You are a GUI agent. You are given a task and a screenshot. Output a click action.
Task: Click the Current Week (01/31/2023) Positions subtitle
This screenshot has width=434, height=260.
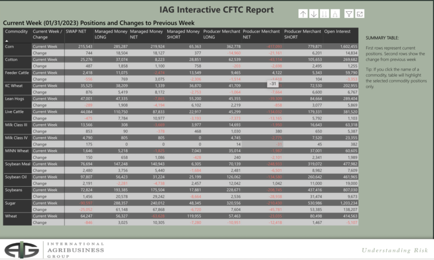pos(98,23)
